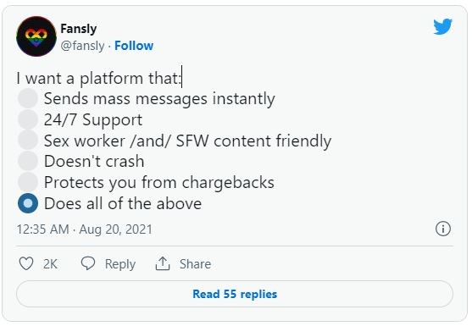The height and width of the screenshot is (326, 472).
Task: Read 55 replies to this tweet
Action: coord(235,294)
